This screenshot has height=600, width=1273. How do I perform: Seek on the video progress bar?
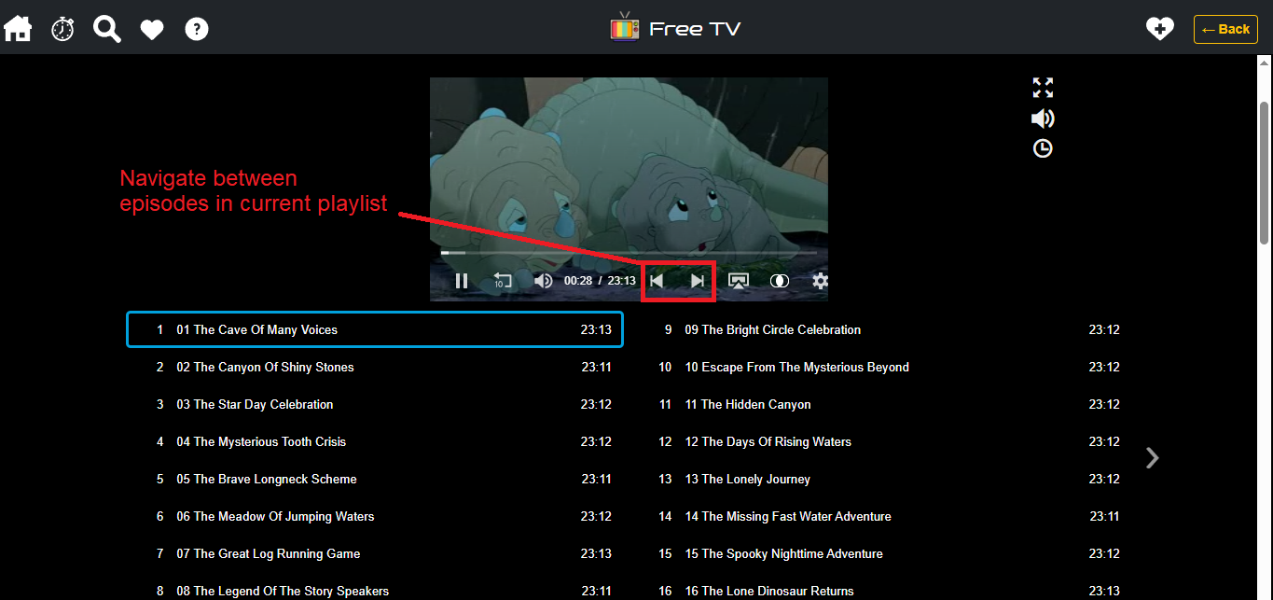tap(629, 252)
